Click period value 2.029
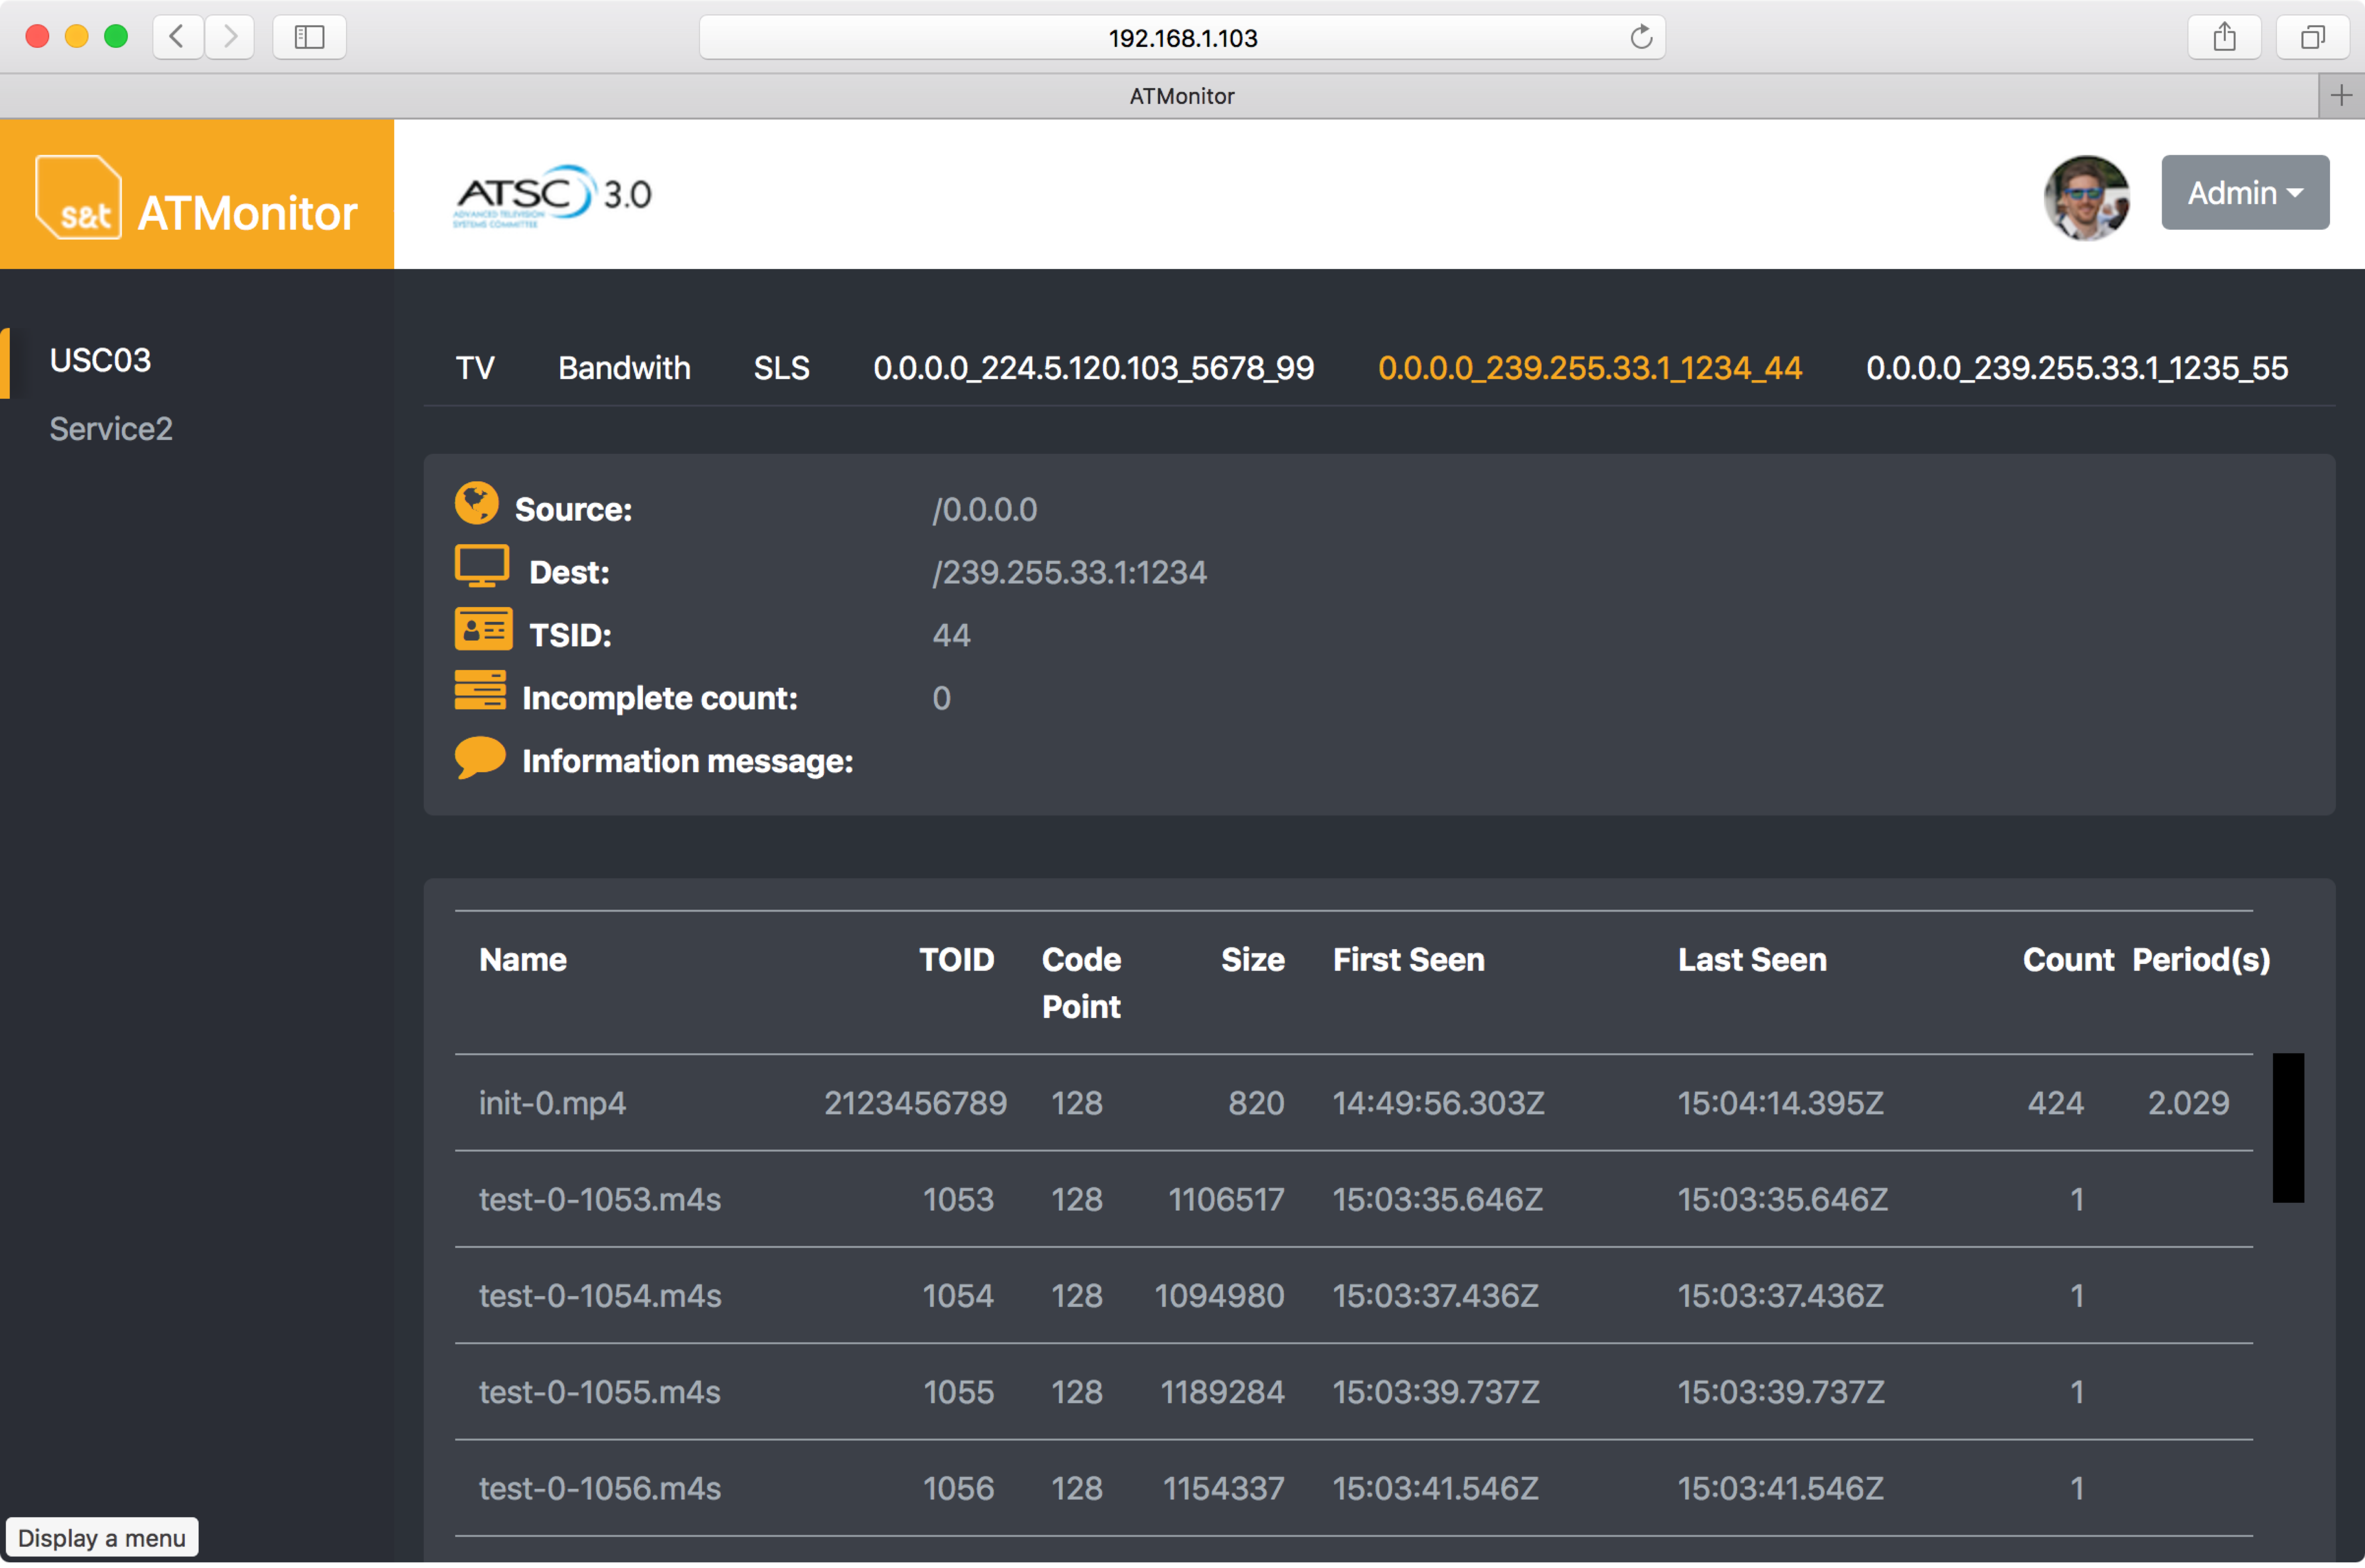The width and height of the screenshot is (2365, 1568). pyautogui.click(x=2188, y=1103)
